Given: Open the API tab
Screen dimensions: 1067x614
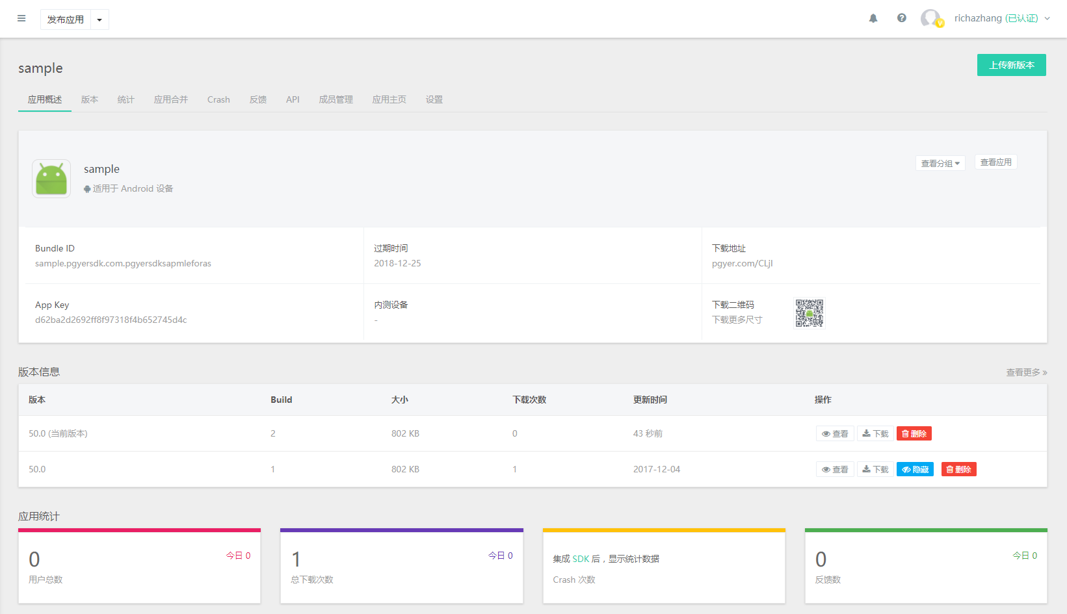Looking at the screenshot, I should pos(293,99).
